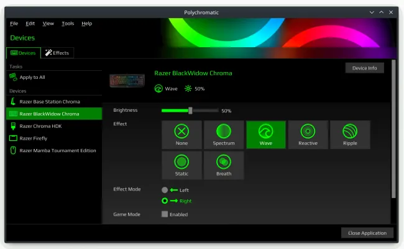Switch to the Effects tab

[57, 53]
